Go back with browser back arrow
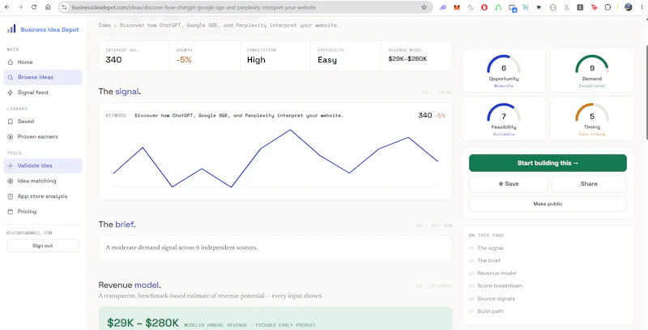 click(7, 7)
